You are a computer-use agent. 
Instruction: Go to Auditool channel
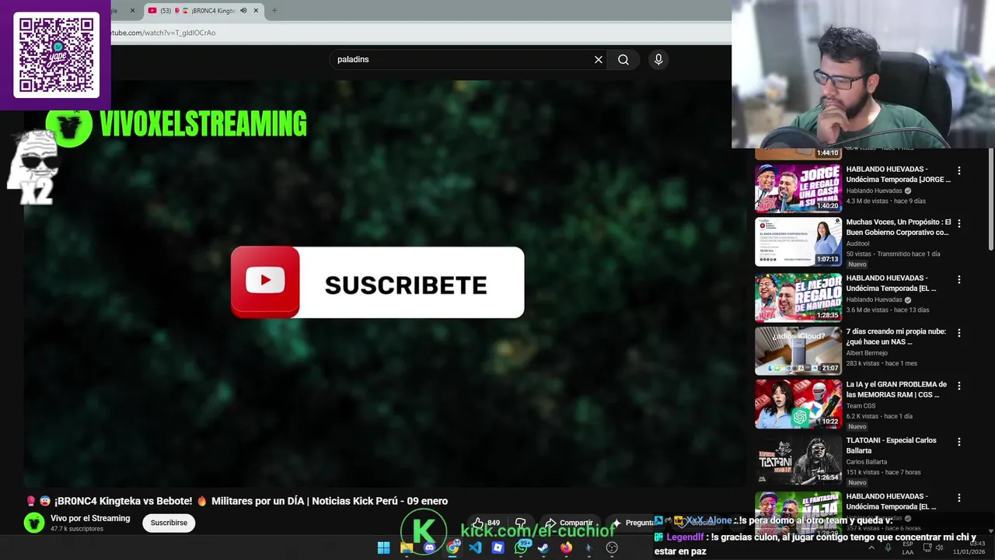857,243
